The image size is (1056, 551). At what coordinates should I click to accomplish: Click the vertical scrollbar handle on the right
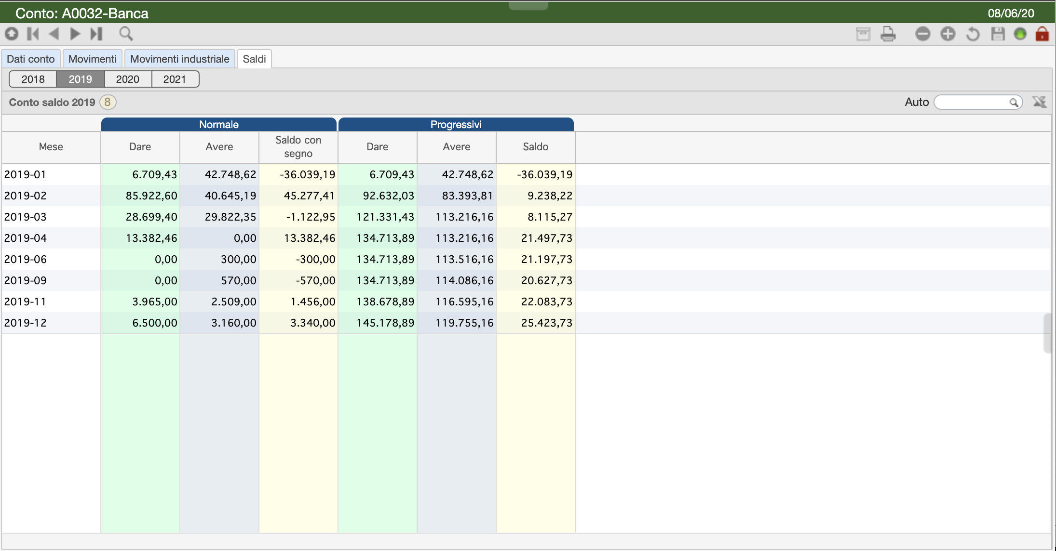(x=1047, y=333)
